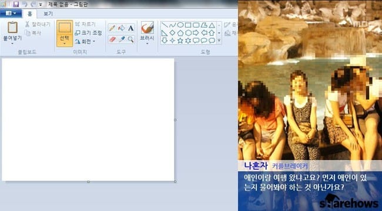Image resolution: width=382 pixels, height=211 pixels.
Task: Choose the Rectangle shape
Action: click(x=188, y=25)
